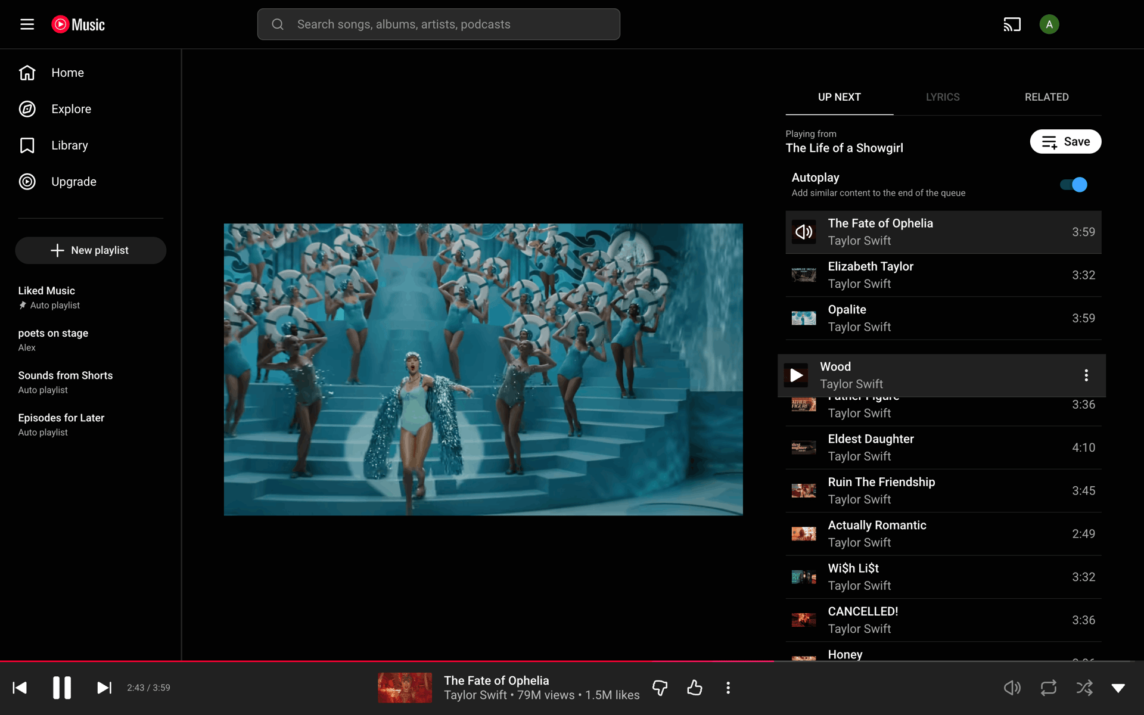Open the hamburger guide menu
Image resolution: width=1144 pixels, height=715 pixels.
[27, 24]
